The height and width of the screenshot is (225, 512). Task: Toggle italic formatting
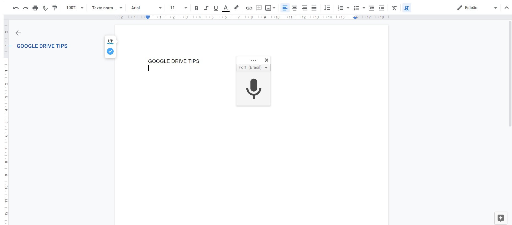(206, 8)
